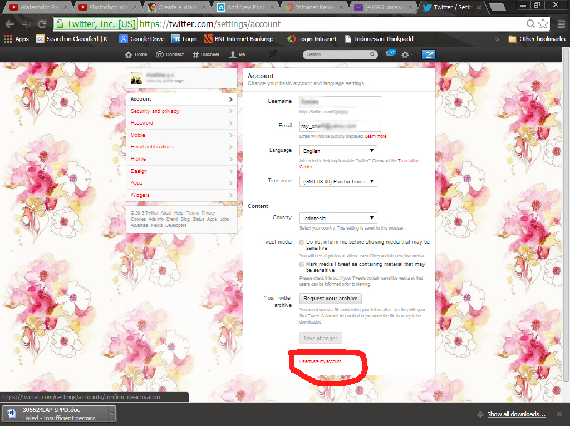The width and height of the screenshot is (570, 427).
Task: Compose a new Tweet with the blue button
Action: 429,54
